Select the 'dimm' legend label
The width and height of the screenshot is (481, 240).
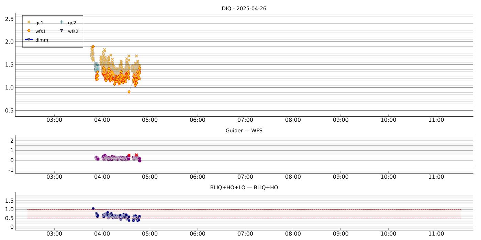point(42,40)
